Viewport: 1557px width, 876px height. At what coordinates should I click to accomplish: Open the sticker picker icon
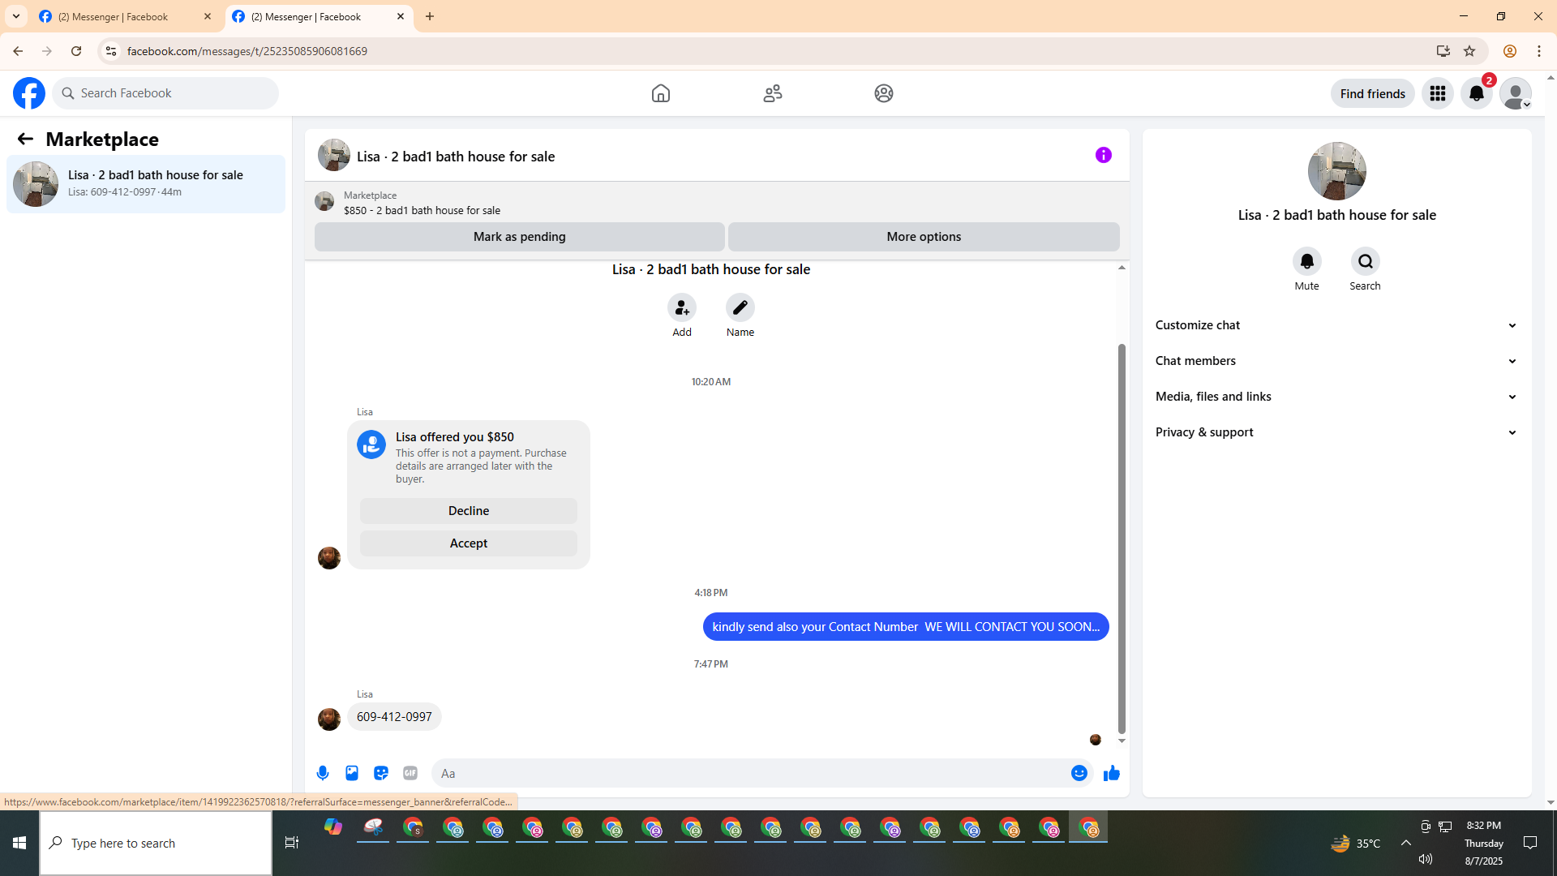(381, 773)
